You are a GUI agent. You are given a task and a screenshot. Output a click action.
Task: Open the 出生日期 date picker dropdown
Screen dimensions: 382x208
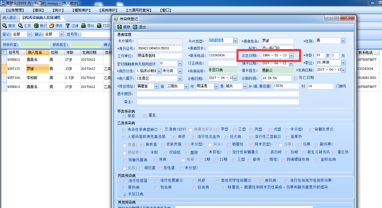coord(291,56)
